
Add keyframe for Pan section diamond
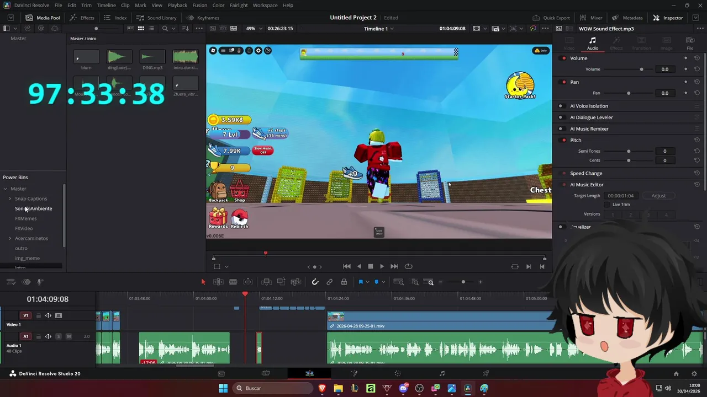tap(686, 82)
